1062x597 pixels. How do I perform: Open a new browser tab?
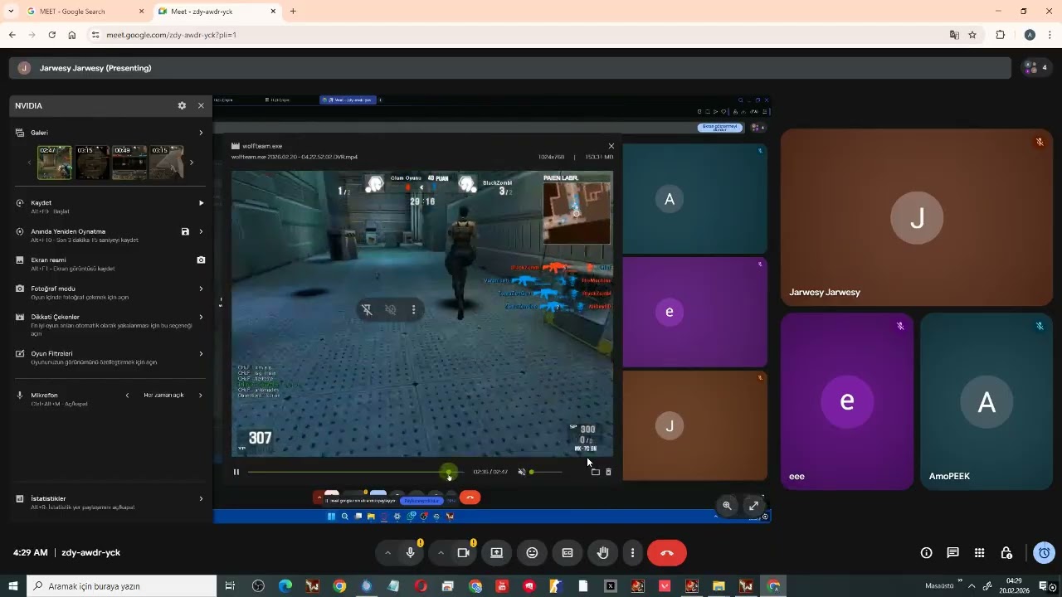(293, 12)
